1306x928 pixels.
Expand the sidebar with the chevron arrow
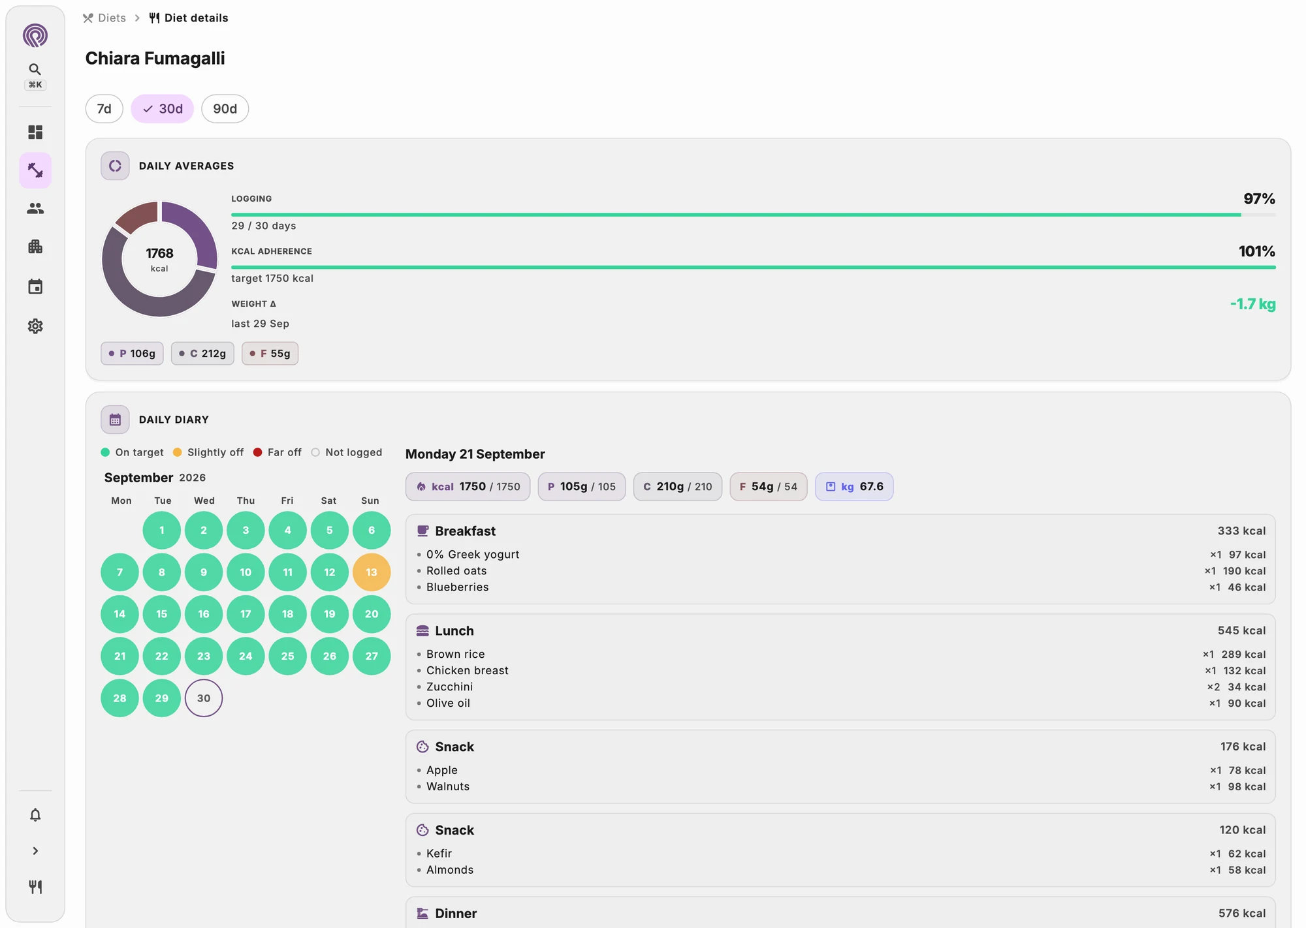click(x=35, y=851)
